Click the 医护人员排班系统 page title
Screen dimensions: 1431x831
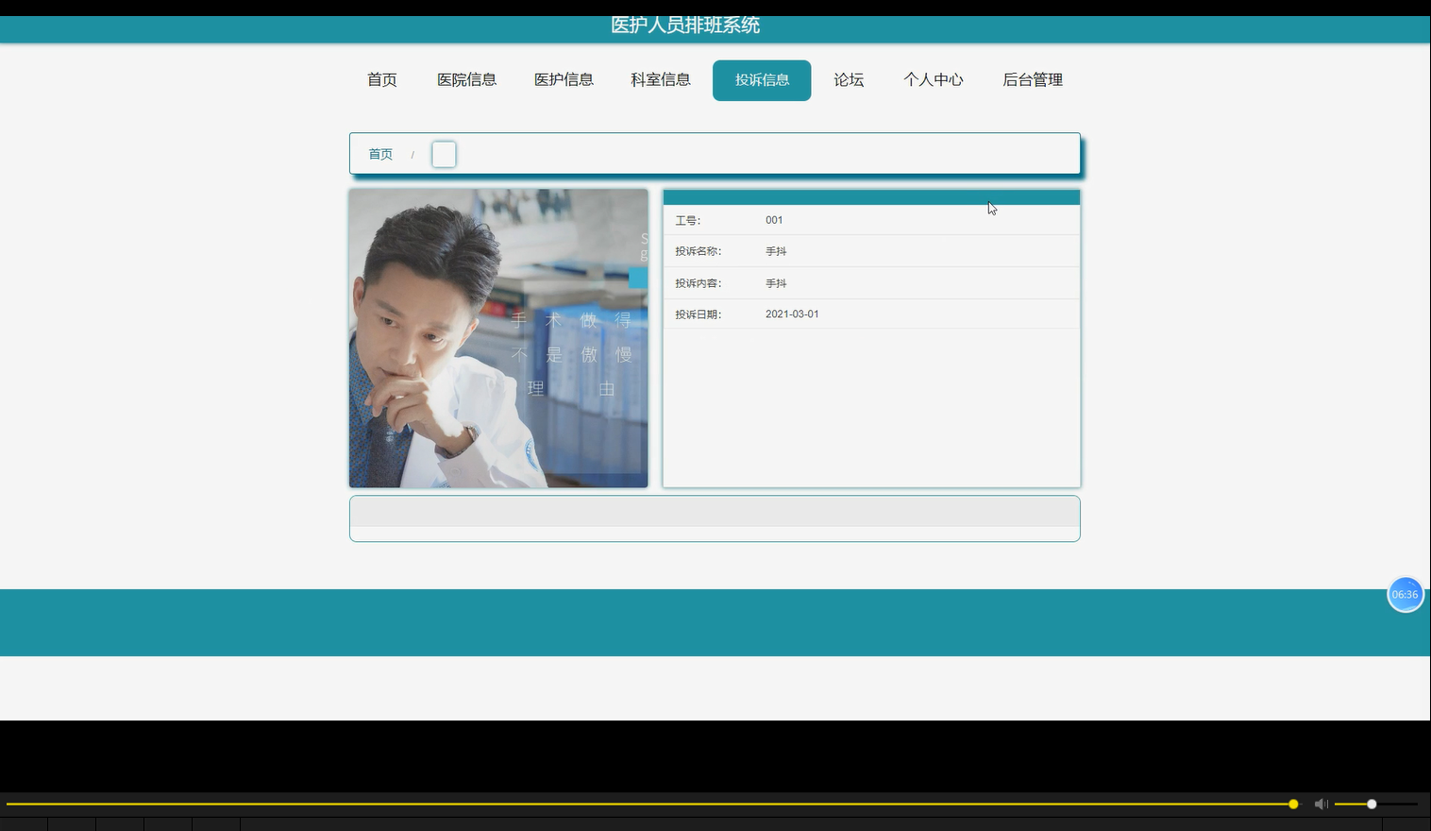tap(685, 25)
